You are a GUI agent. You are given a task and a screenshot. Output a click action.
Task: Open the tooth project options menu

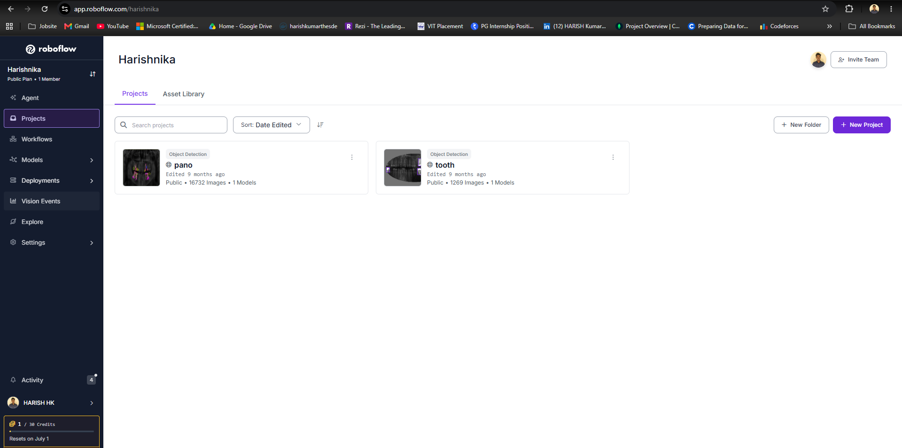[613, 157]
